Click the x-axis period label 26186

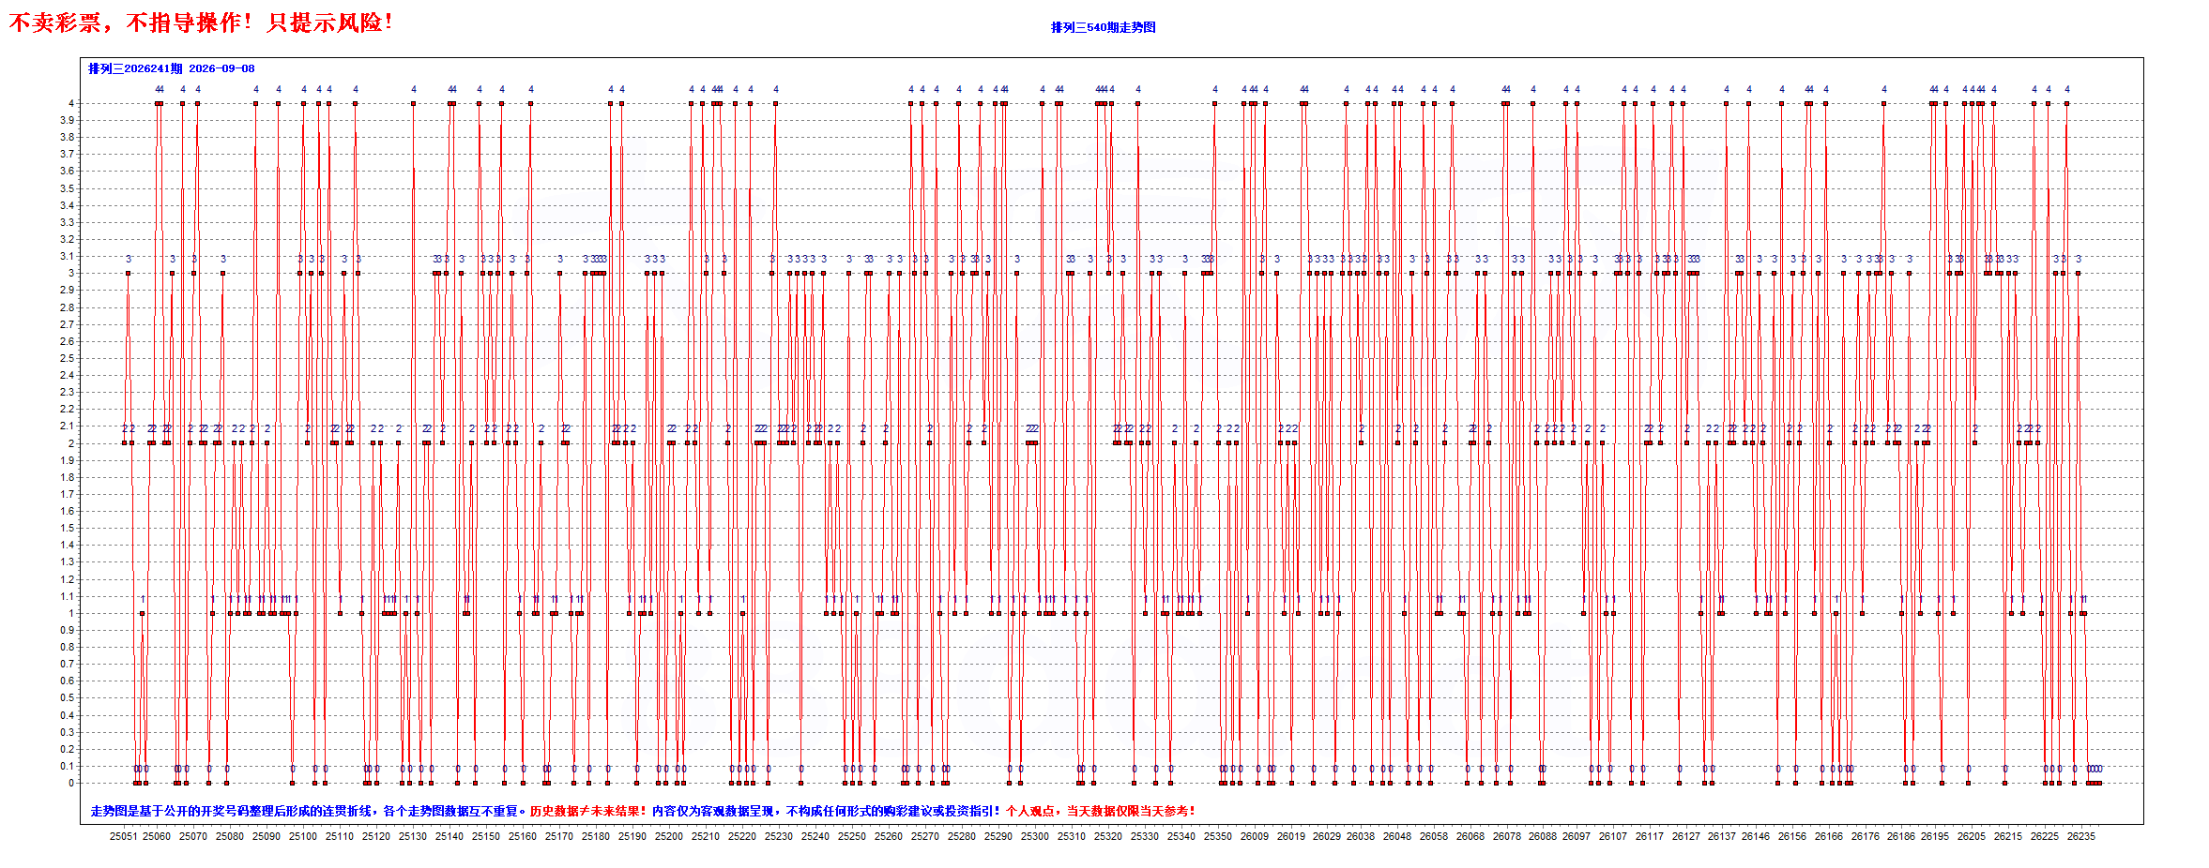1901,836
